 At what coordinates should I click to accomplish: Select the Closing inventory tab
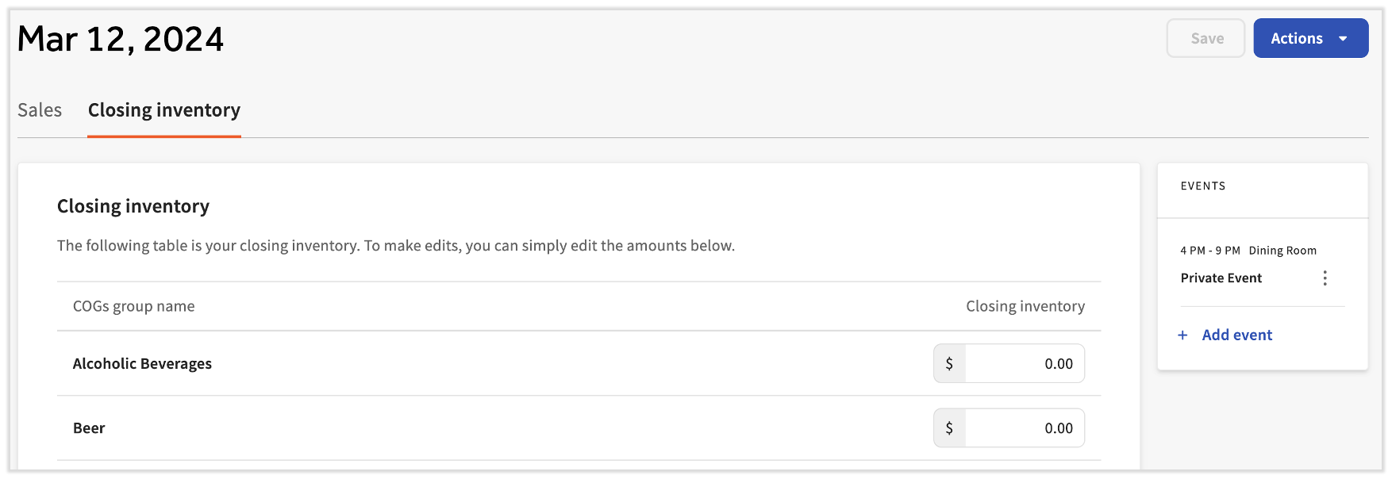coord(164,110)
